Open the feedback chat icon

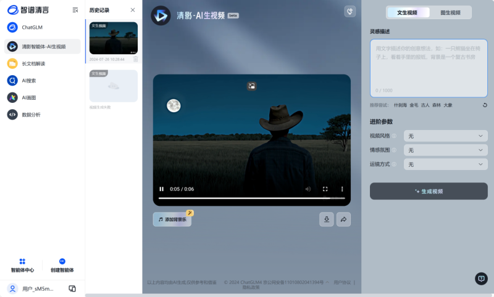[481, 279]
